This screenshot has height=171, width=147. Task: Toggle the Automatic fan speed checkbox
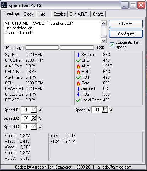click(112, 45)
